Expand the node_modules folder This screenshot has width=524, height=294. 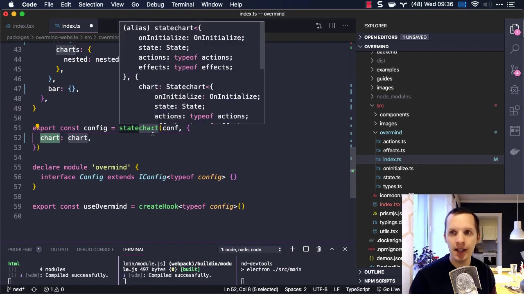coord(393,96)
